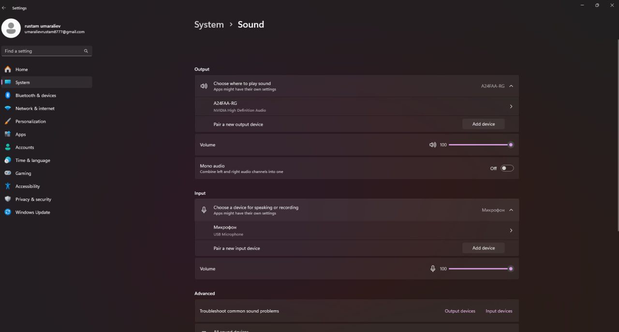
Task: Mute output using the volume speaker icon
Action: pyautogui.click(x=433, y=144)
